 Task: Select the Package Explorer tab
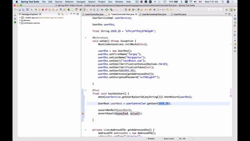[30, 14]
